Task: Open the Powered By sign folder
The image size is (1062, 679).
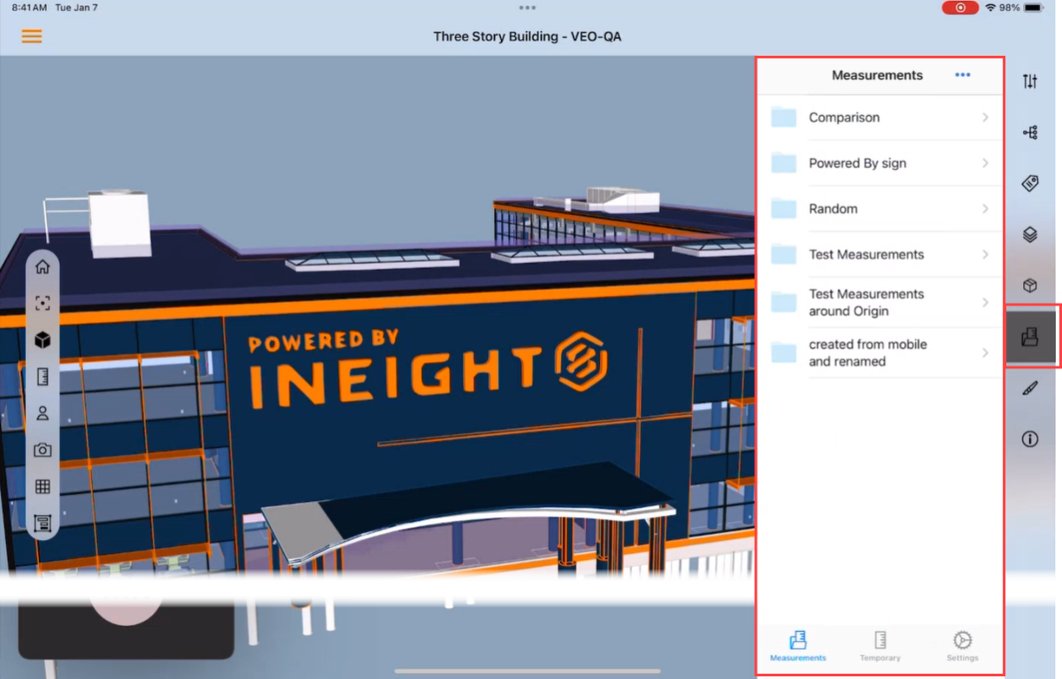Action: pos(879,163)
